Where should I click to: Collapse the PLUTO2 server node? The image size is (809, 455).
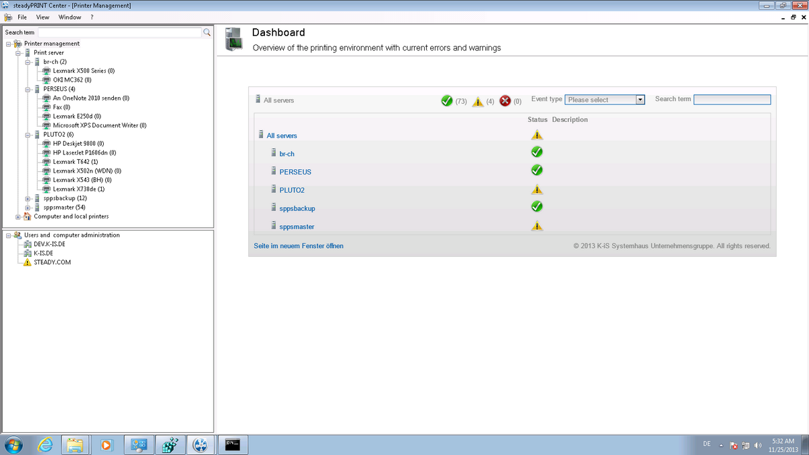pyautogui.click(x=27, y=135)
